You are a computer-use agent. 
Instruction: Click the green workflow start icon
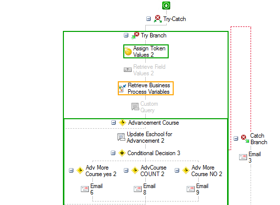[x=166, y=5]
